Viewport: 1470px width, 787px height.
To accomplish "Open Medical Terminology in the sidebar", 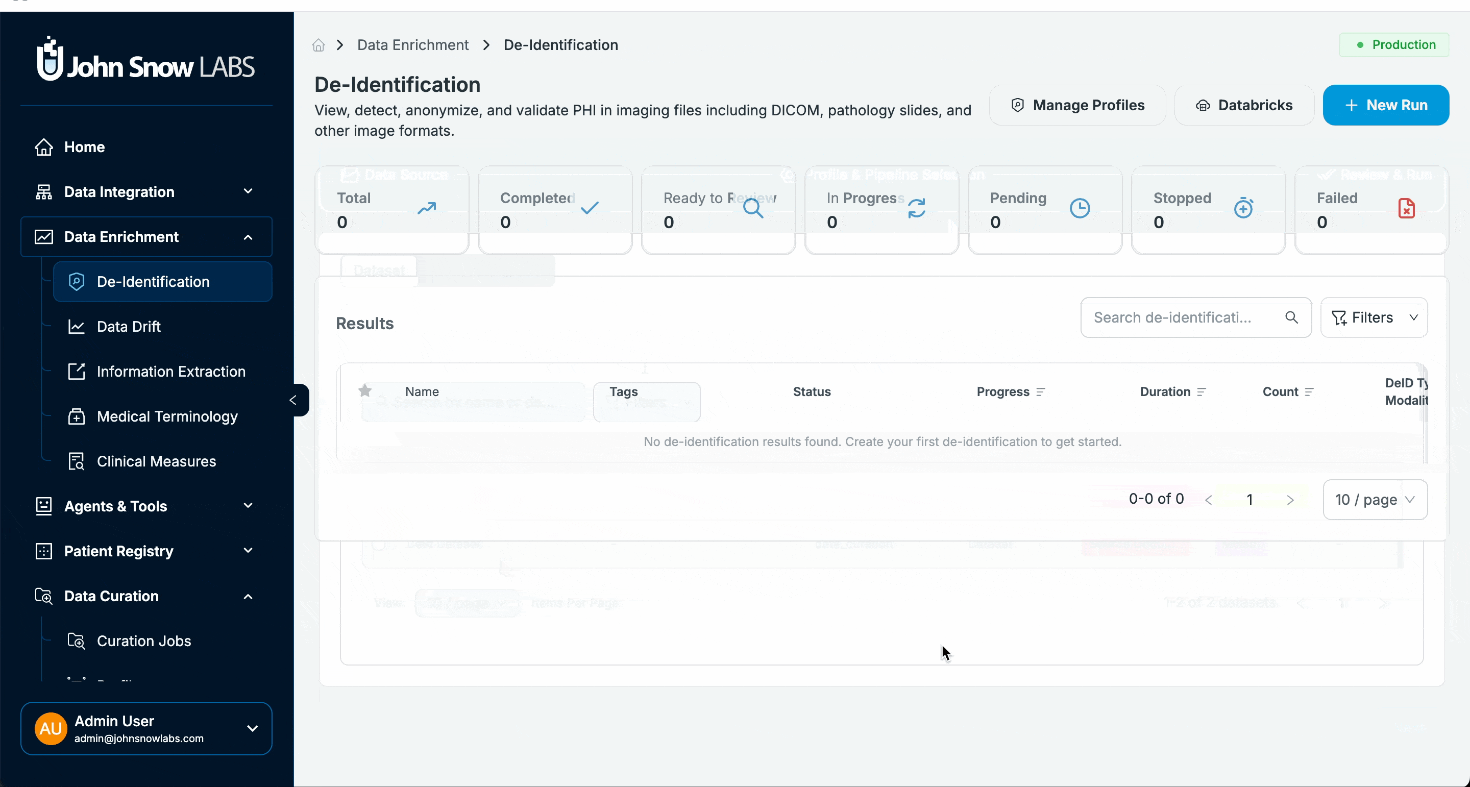I will click(163, 416).
